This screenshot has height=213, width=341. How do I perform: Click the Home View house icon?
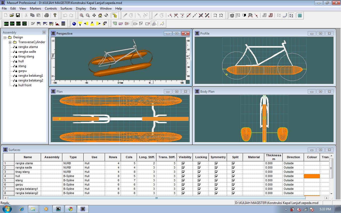tap(100, 15)
